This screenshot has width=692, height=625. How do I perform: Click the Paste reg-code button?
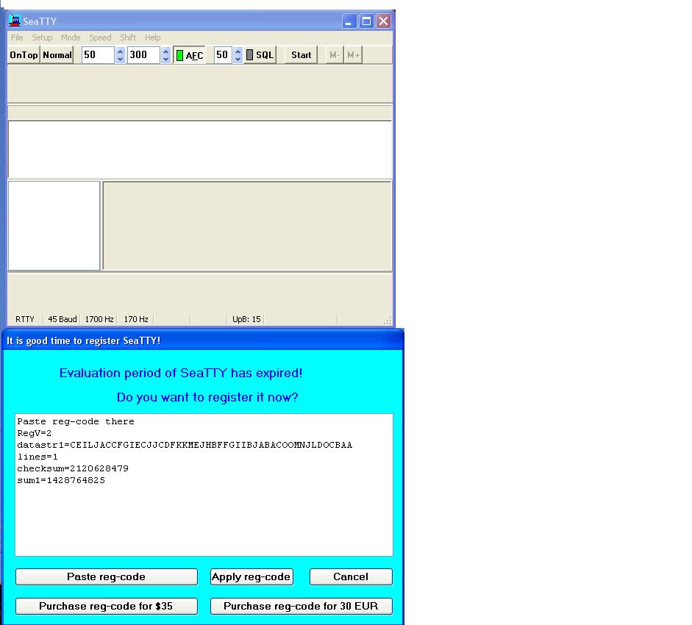tap(107, 577)
